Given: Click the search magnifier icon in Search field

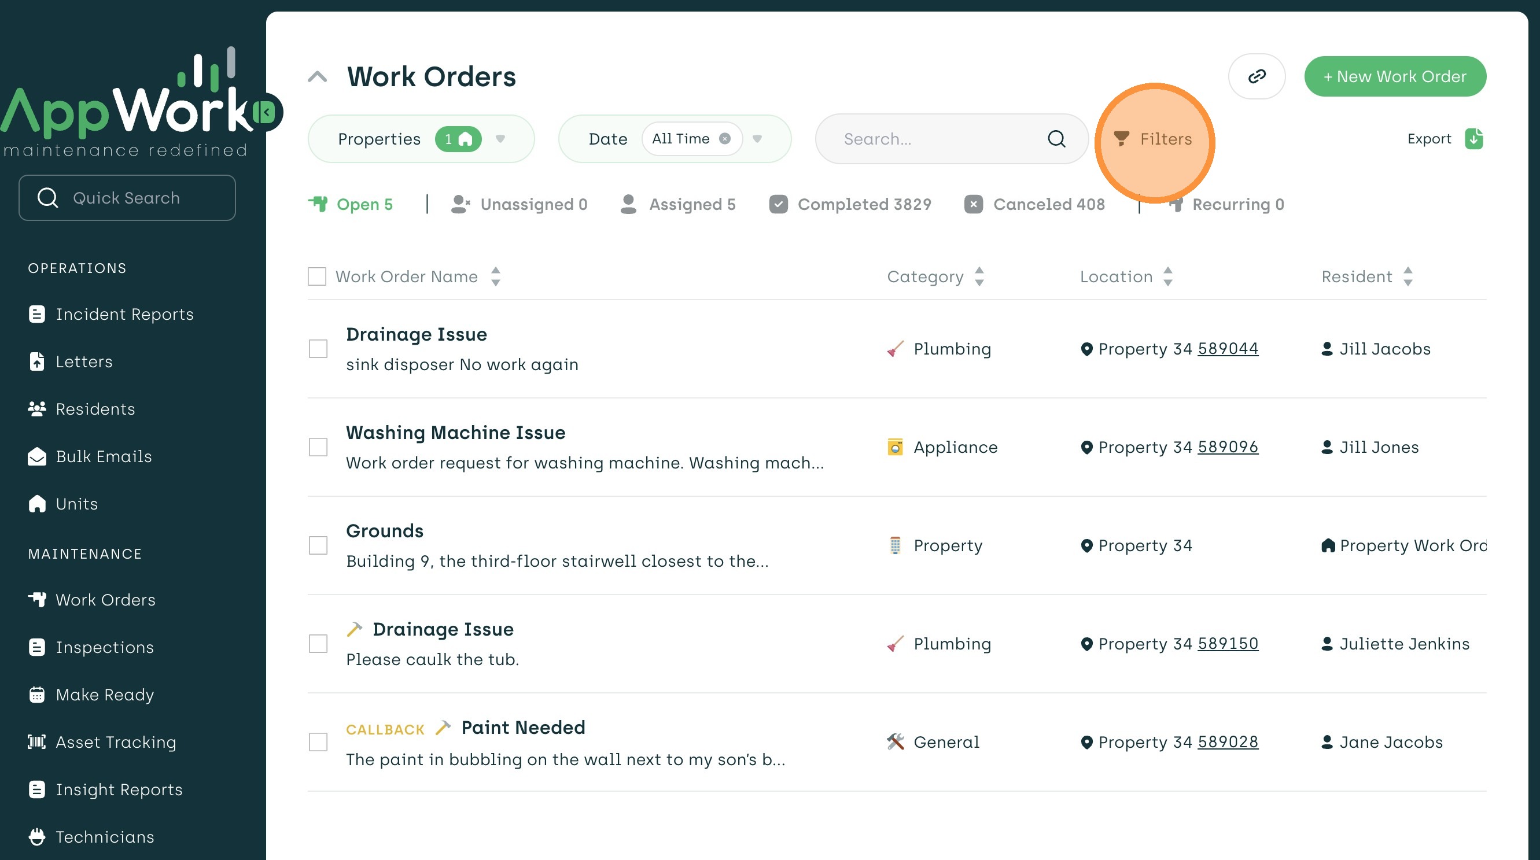Looking at the screenshot, I should point(1056,139).
